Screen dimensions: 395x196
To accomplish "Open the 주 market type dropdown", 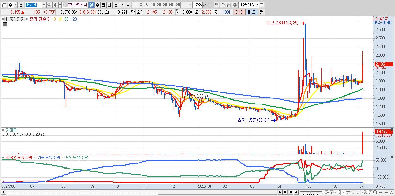I will (x=15, y=5).
